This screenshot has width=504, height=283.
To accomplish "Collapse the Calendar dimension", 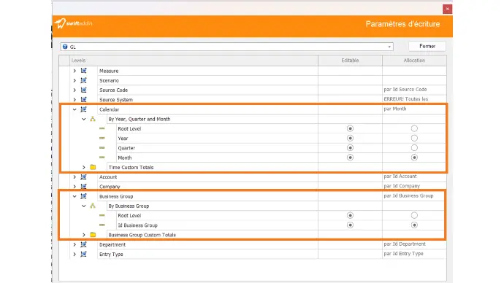I will click(75, 109).
